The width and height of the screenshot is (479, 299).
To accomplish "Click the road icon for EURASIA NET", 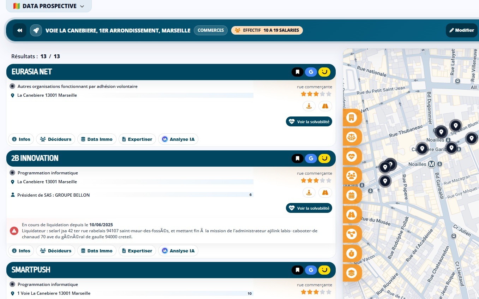I will click(325, 106).
